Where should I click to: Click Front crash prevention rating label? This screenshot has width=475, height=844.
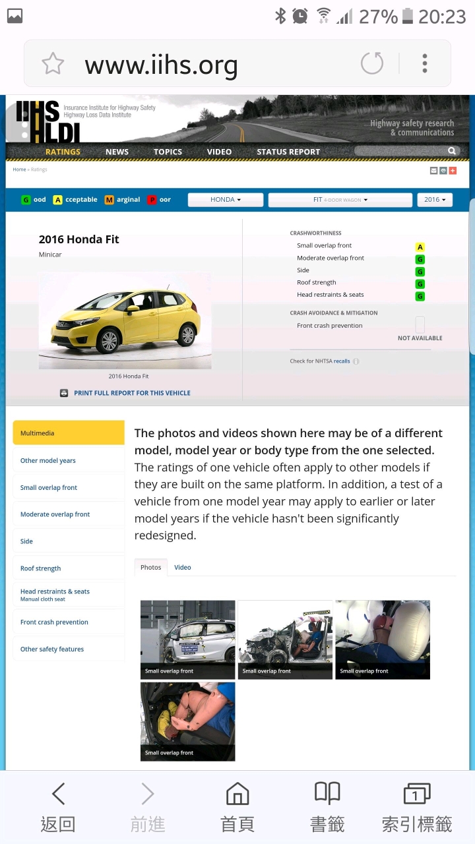coord(329,325)
